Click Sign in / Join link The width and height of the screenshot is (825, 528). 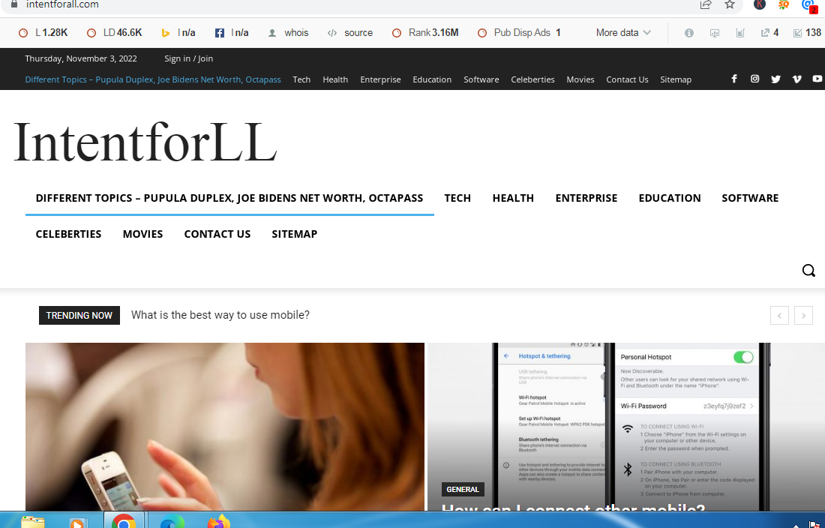(x=188, y=58)
